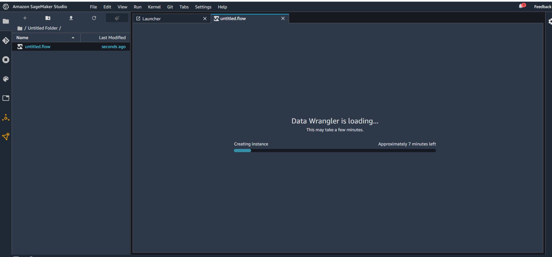Click the new launcher plus icon
Viewport: 552px width, 257px height.
point(25,18)
